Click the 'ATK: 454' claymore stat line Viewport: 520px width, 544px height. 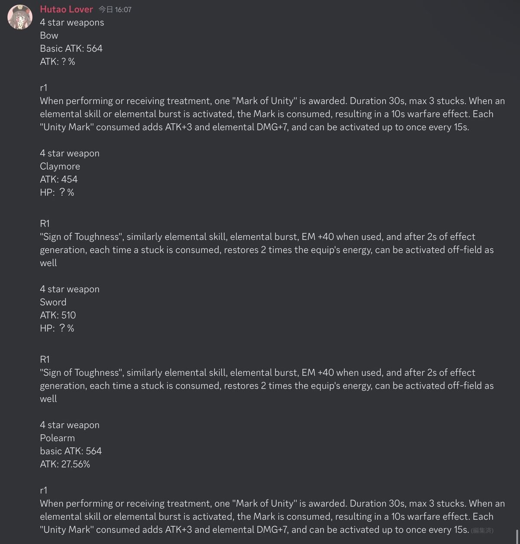pyautogui.click(x=58, y=179)
